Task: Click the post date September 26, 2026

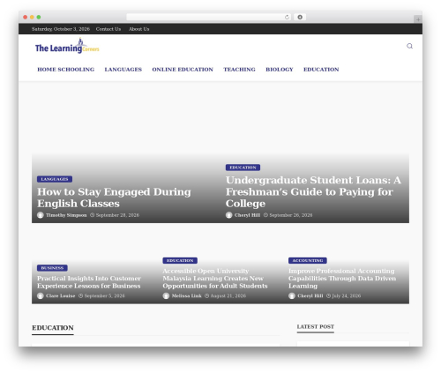Action: click(x=291, y=215)
